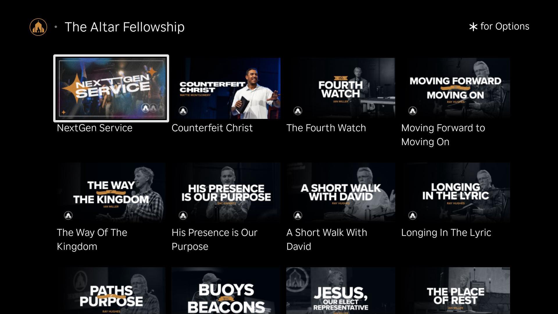Click the logo badge on The Way thumbnail
The image size is (558, 314).
click(68, 215)
